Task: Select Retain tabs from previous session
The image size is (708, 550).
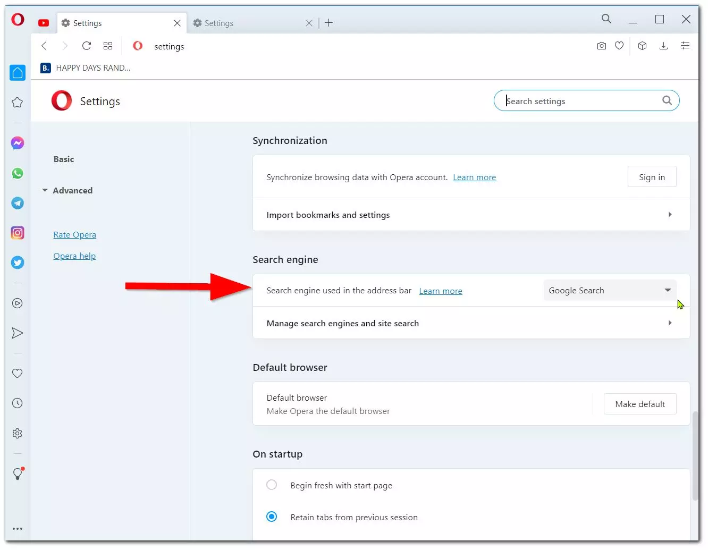Action: coord(272,517)
